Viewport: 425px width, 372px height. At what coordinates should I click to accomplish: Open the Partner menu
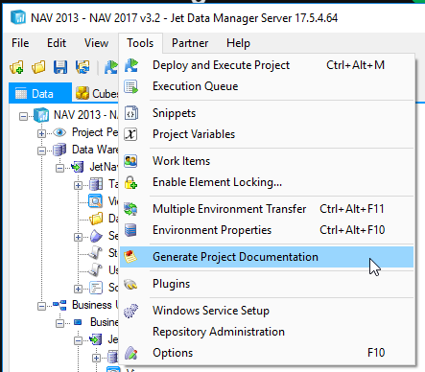point(190,43)
